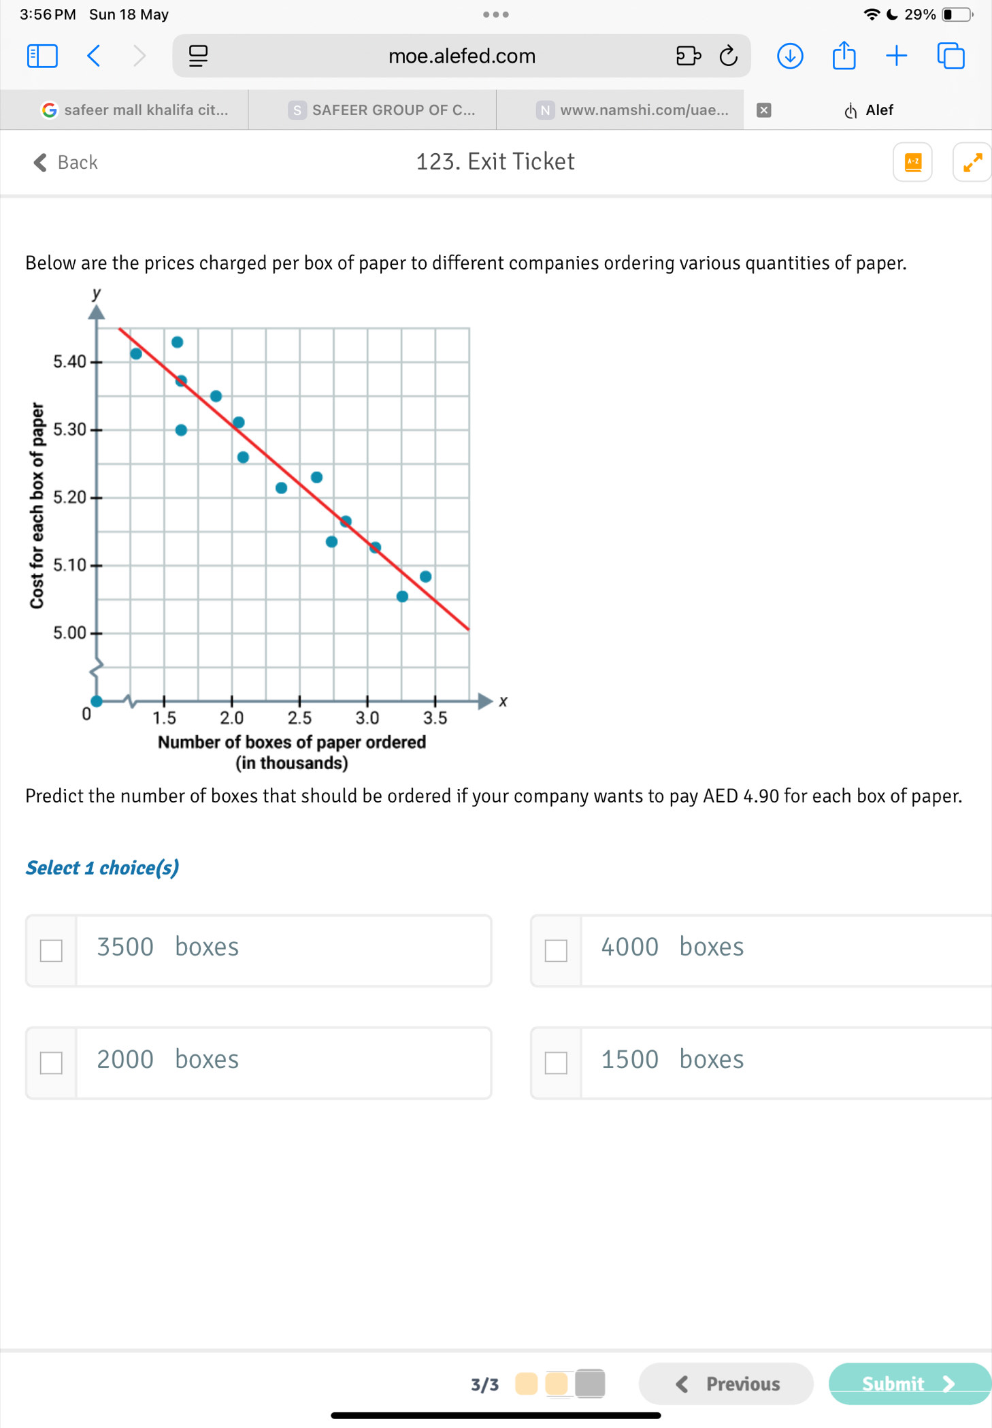
Task: Open the Safari sidebar panel
Action: pyautogui.click(x=42, y=56)
